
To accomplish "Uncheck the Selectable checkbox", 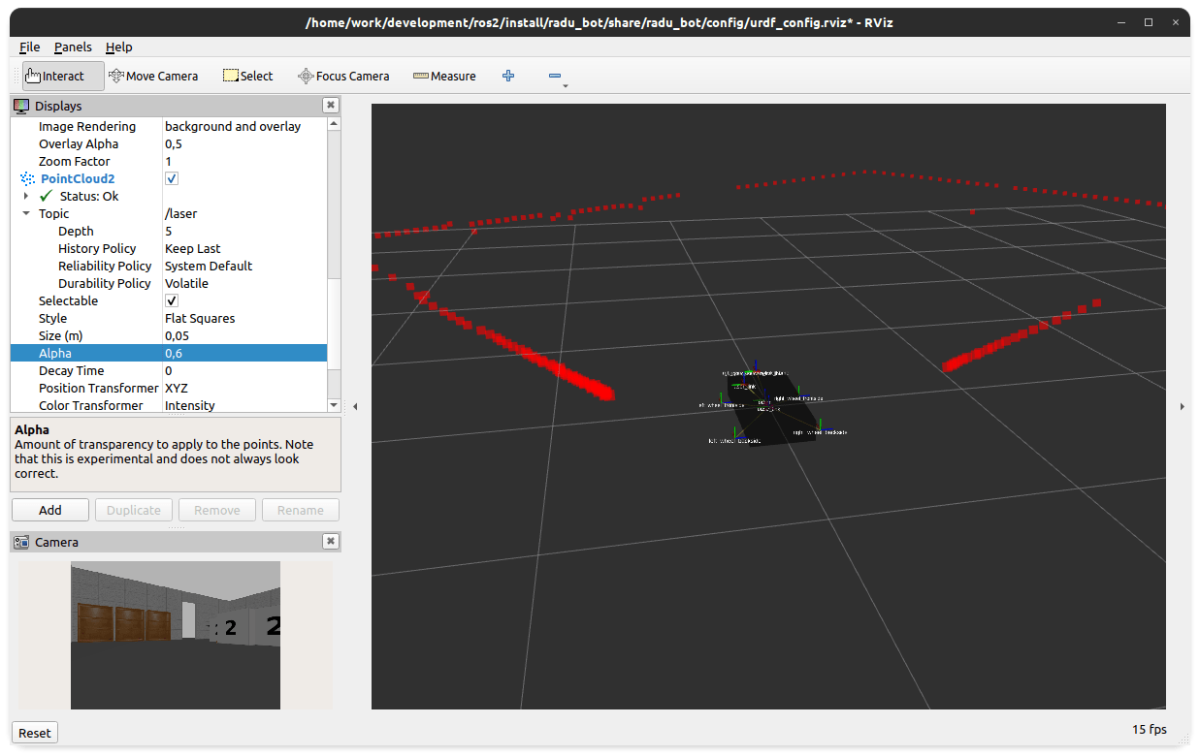I will [172, 301].
